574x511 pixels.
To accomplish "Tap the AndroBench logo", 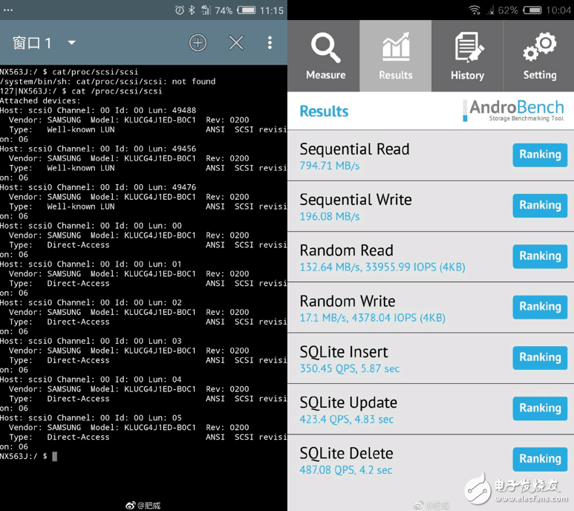I will (x=514, y=111).
